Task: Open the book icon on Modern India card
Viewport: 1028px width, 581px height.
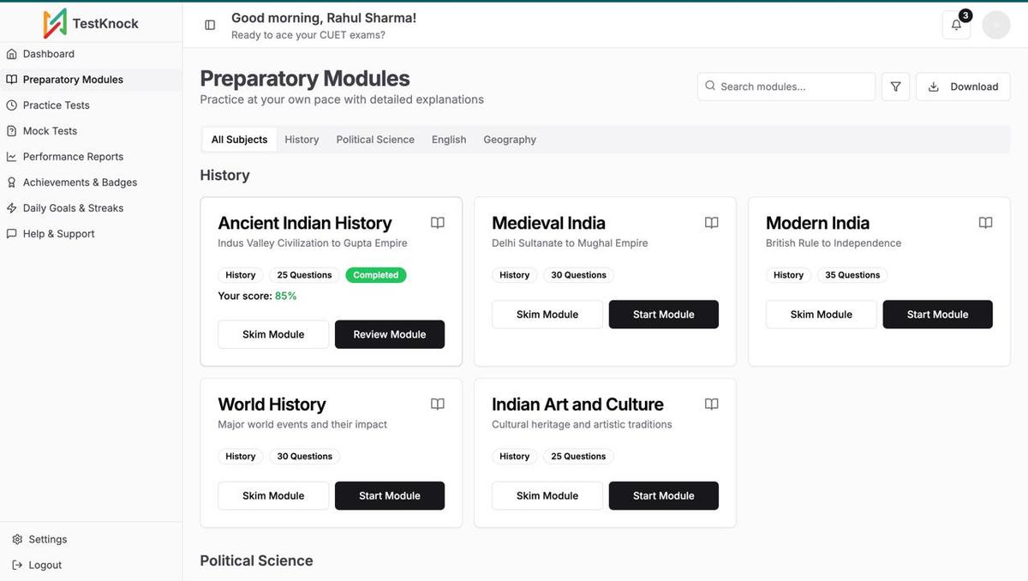Action: [985, 221]
